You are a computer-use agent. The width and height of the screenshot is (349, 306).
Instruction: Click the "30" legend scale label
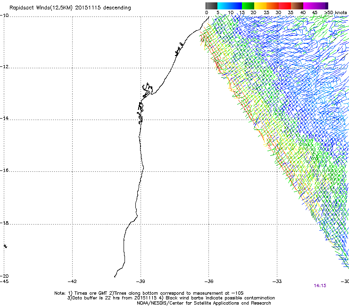coord(278,13)
